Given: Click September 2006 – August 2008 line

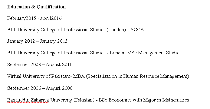Looking at the screenshot, I should point(40,88).
